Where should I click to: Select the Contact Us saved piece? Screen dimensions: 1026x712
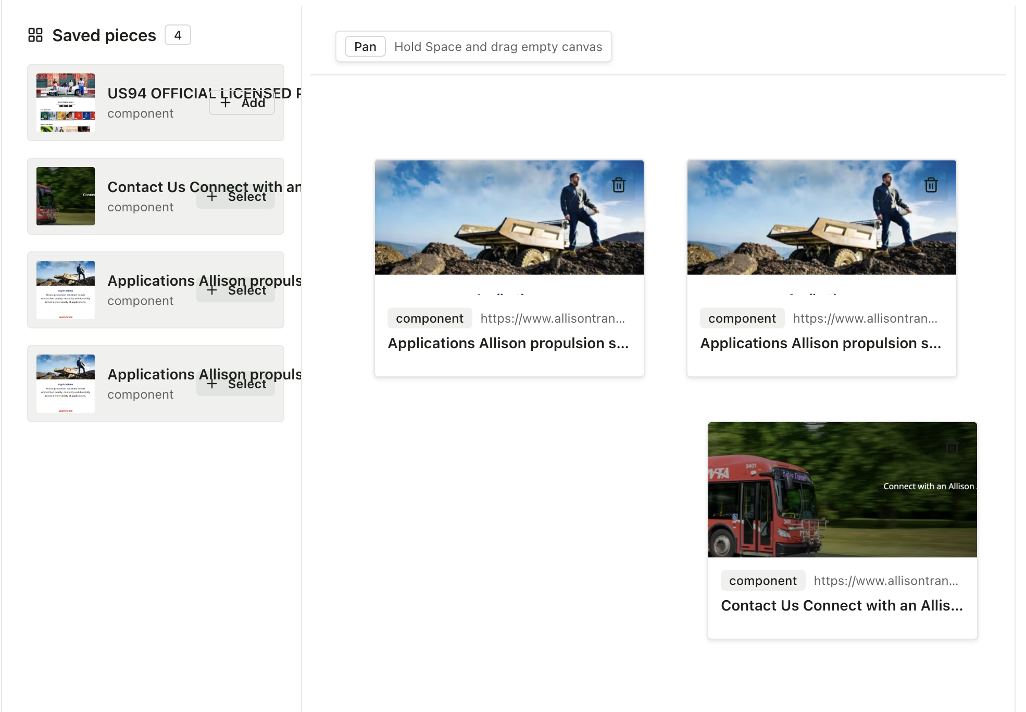(x=236, y=196)
